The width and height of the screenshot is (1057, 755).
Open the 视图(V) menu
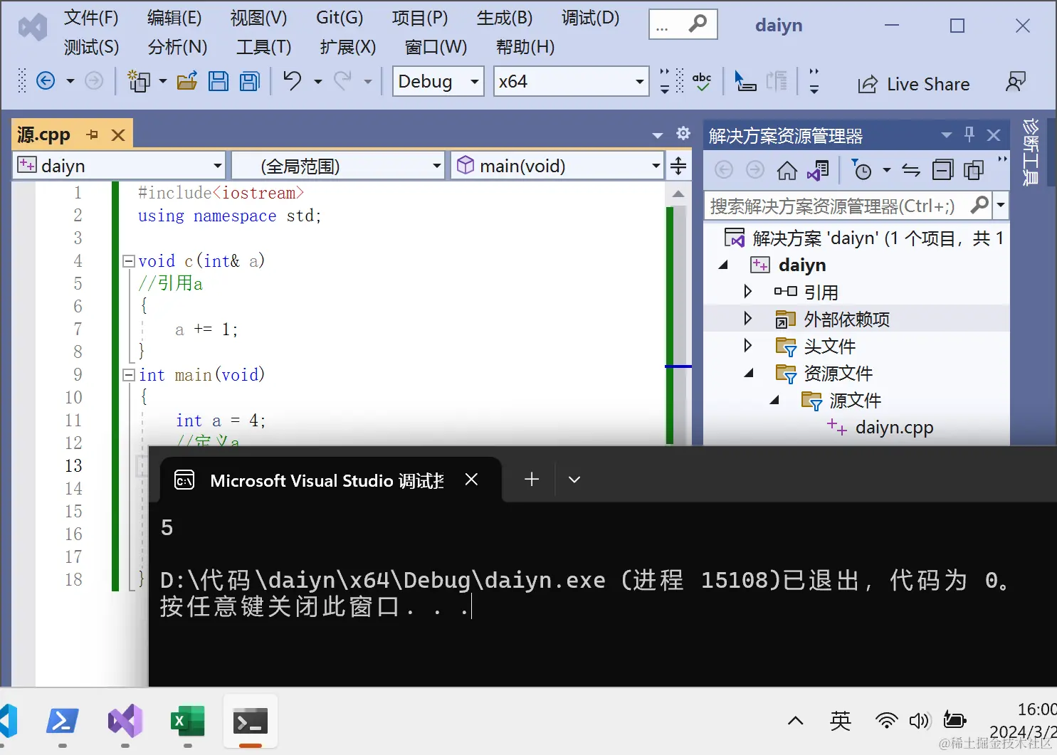point(258,18)
